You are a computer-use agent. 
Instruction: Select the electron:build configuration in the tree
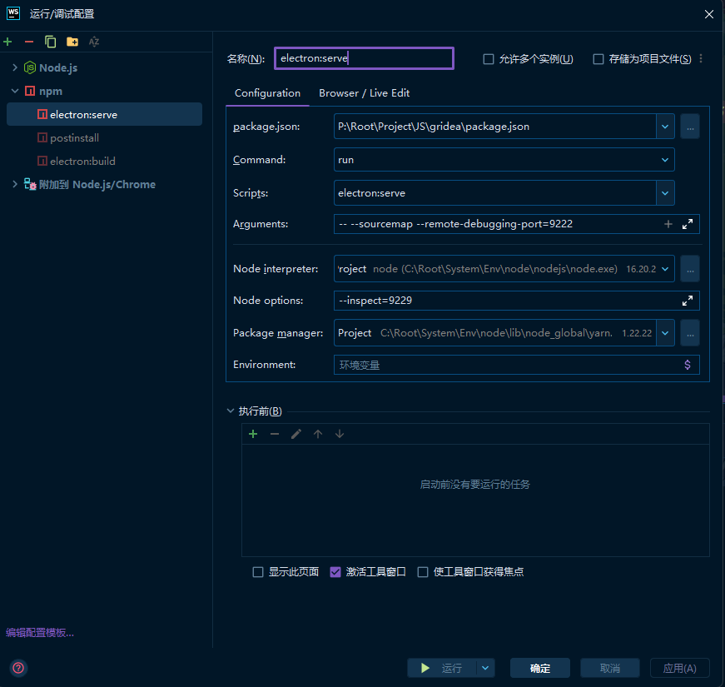pos(82,161)
